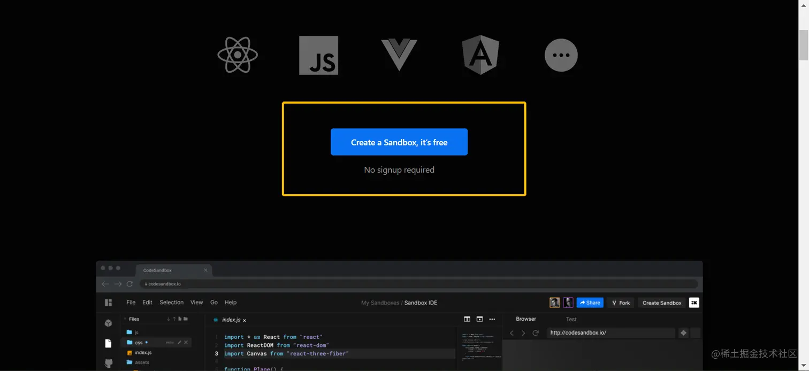
Task: Click code line import ReactDOM from react-dom
Action: point(277,345)
